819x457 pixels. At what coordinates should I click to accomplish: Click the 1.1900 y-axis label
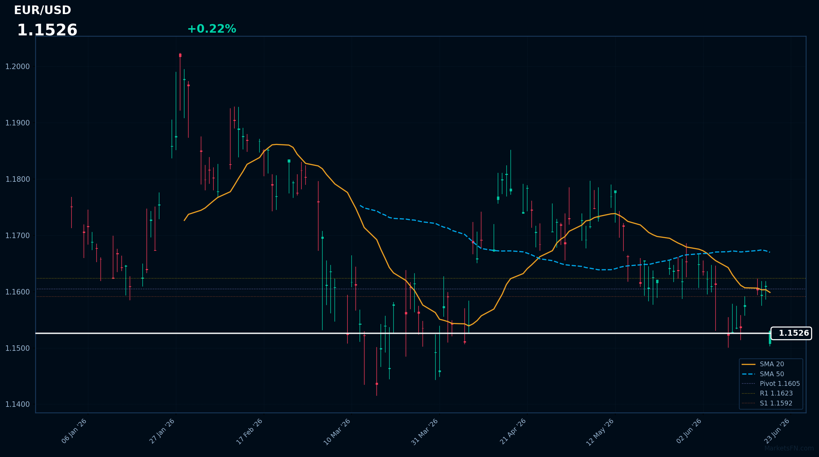coord(18,123)
